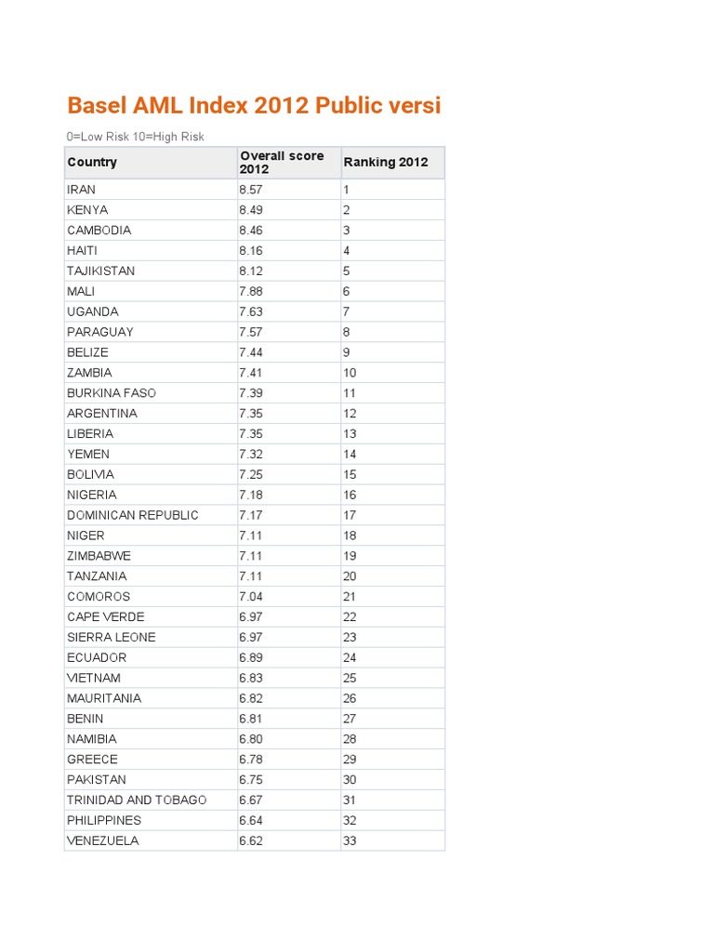The height and width of the screenshot is (952, 714).
Task: Click the Overall score 2012 column header
Action: point(282,163)
